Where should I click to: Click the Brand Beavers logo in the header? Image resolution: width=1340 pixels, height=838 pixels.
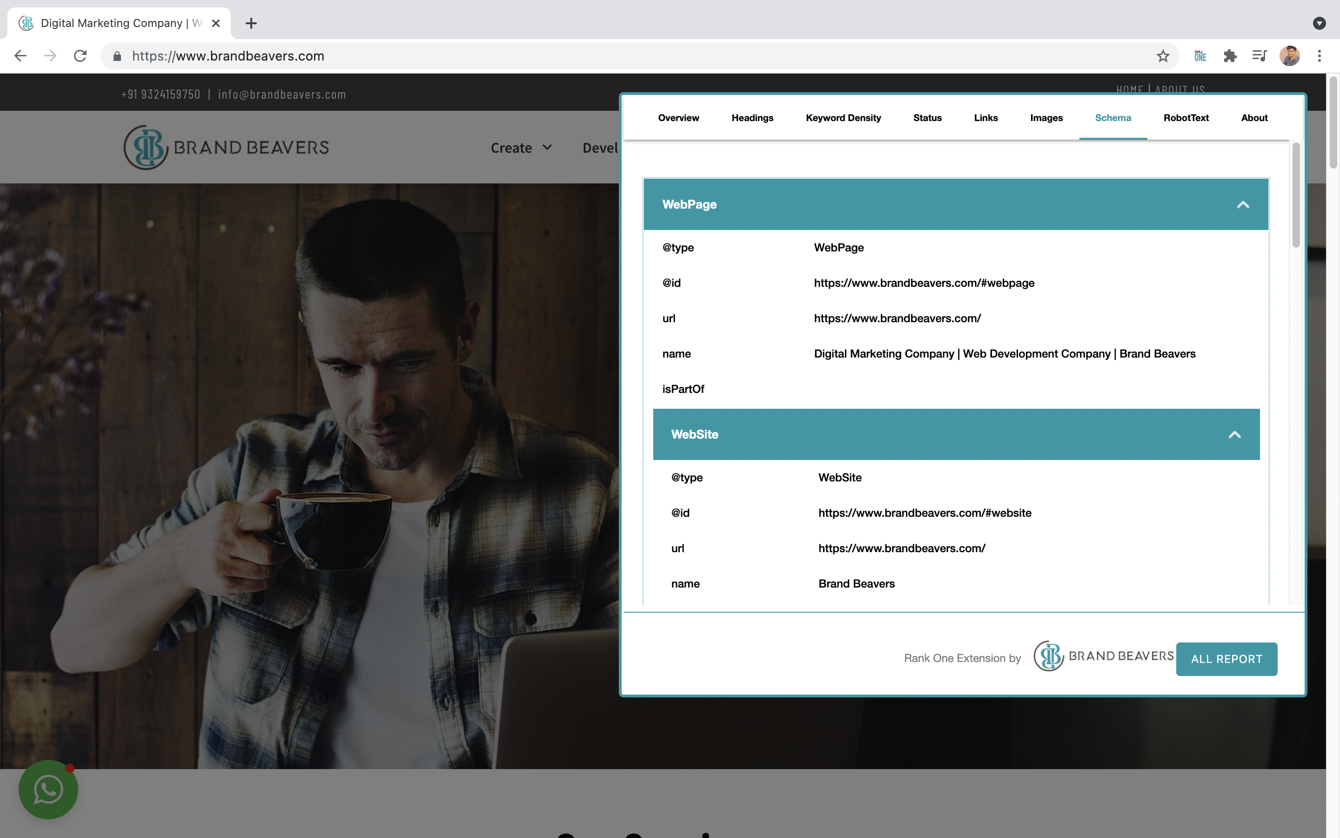tap(225, 147)
